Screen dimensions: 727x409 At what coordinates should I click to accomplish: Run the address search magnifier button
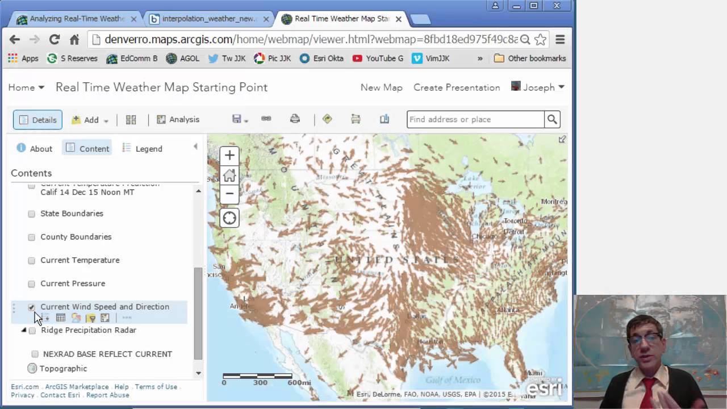pos(552,119)
